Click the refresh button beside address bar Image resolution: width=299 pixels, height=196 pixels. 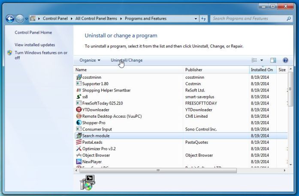click(203, 19)
